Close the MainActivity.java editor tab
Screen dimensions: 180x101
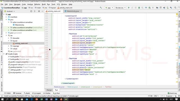click(x=80, y=11)
